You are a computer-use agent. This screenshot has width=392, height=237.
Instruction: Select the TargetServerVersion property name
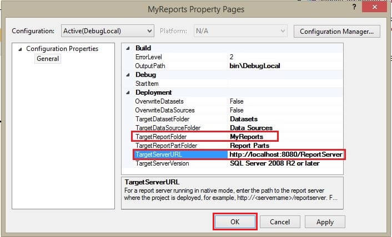point(162,163)
